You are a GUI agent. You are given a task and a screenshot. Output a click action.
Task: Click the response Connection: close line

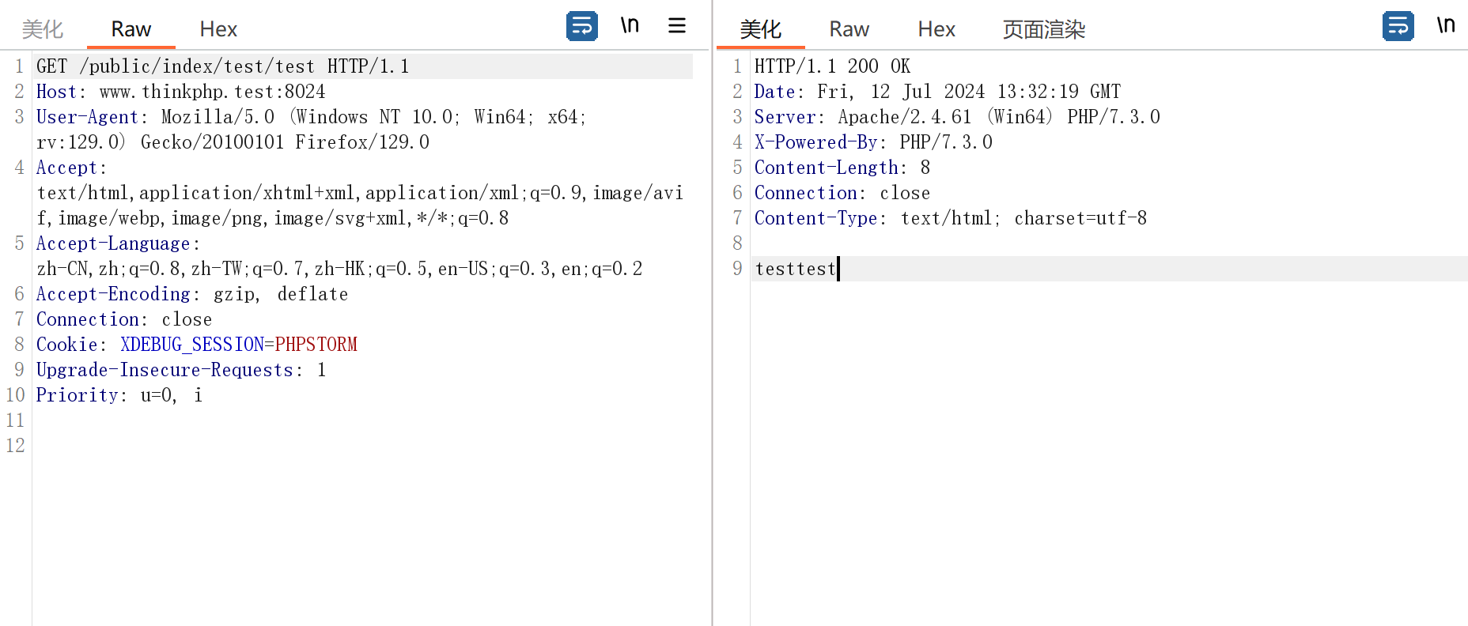click(842, 193)
